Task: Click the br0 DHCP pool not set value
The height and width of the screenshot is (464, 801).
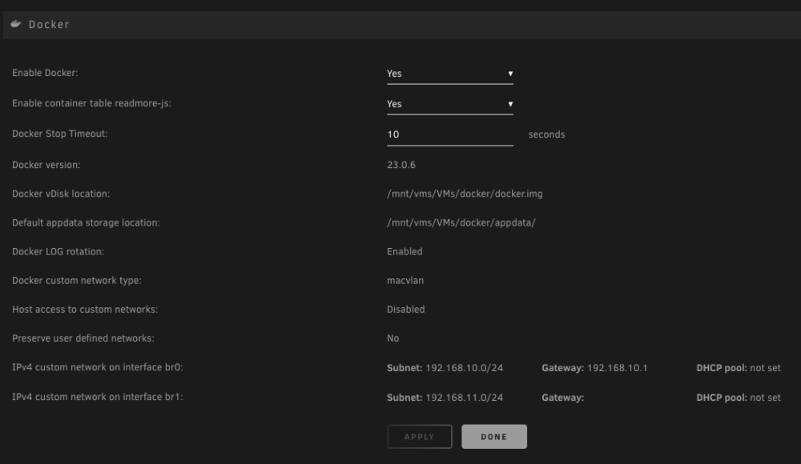Action: pos(765,368)
